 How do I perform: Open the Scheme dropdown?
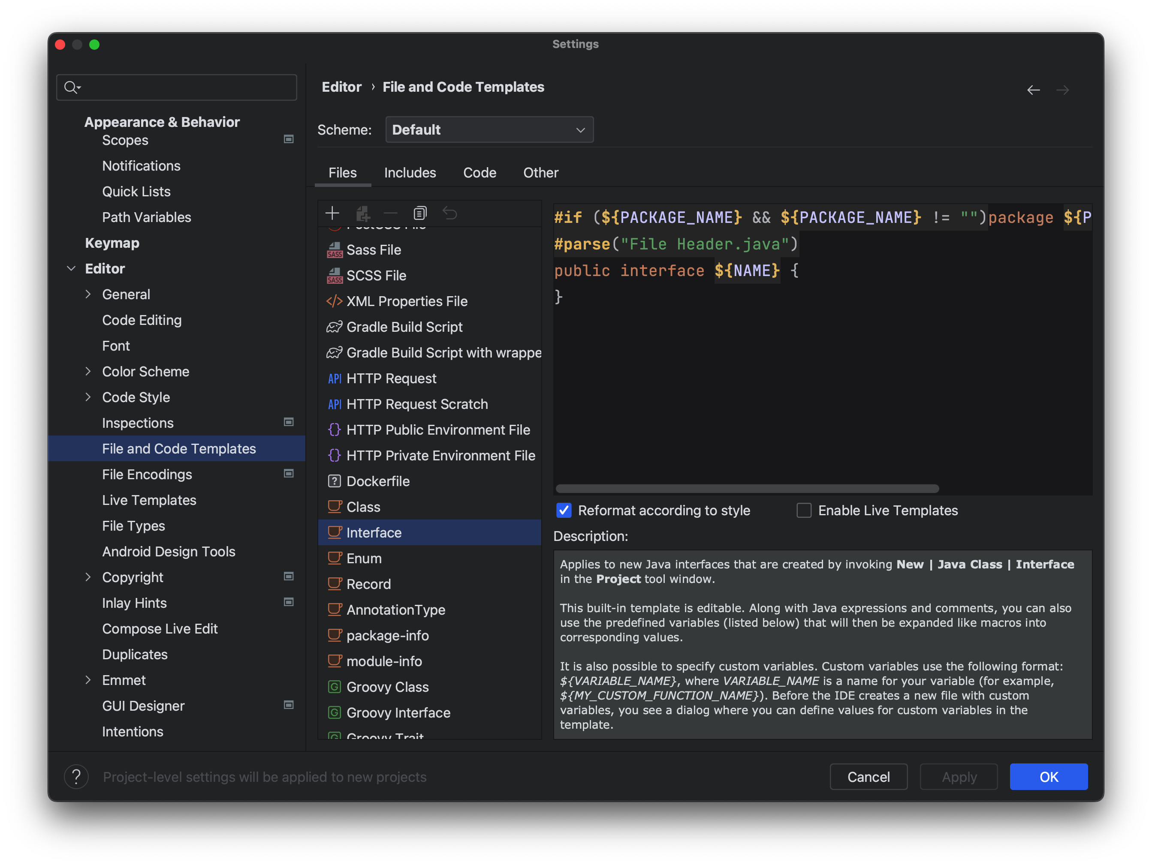tap(489, 129)
